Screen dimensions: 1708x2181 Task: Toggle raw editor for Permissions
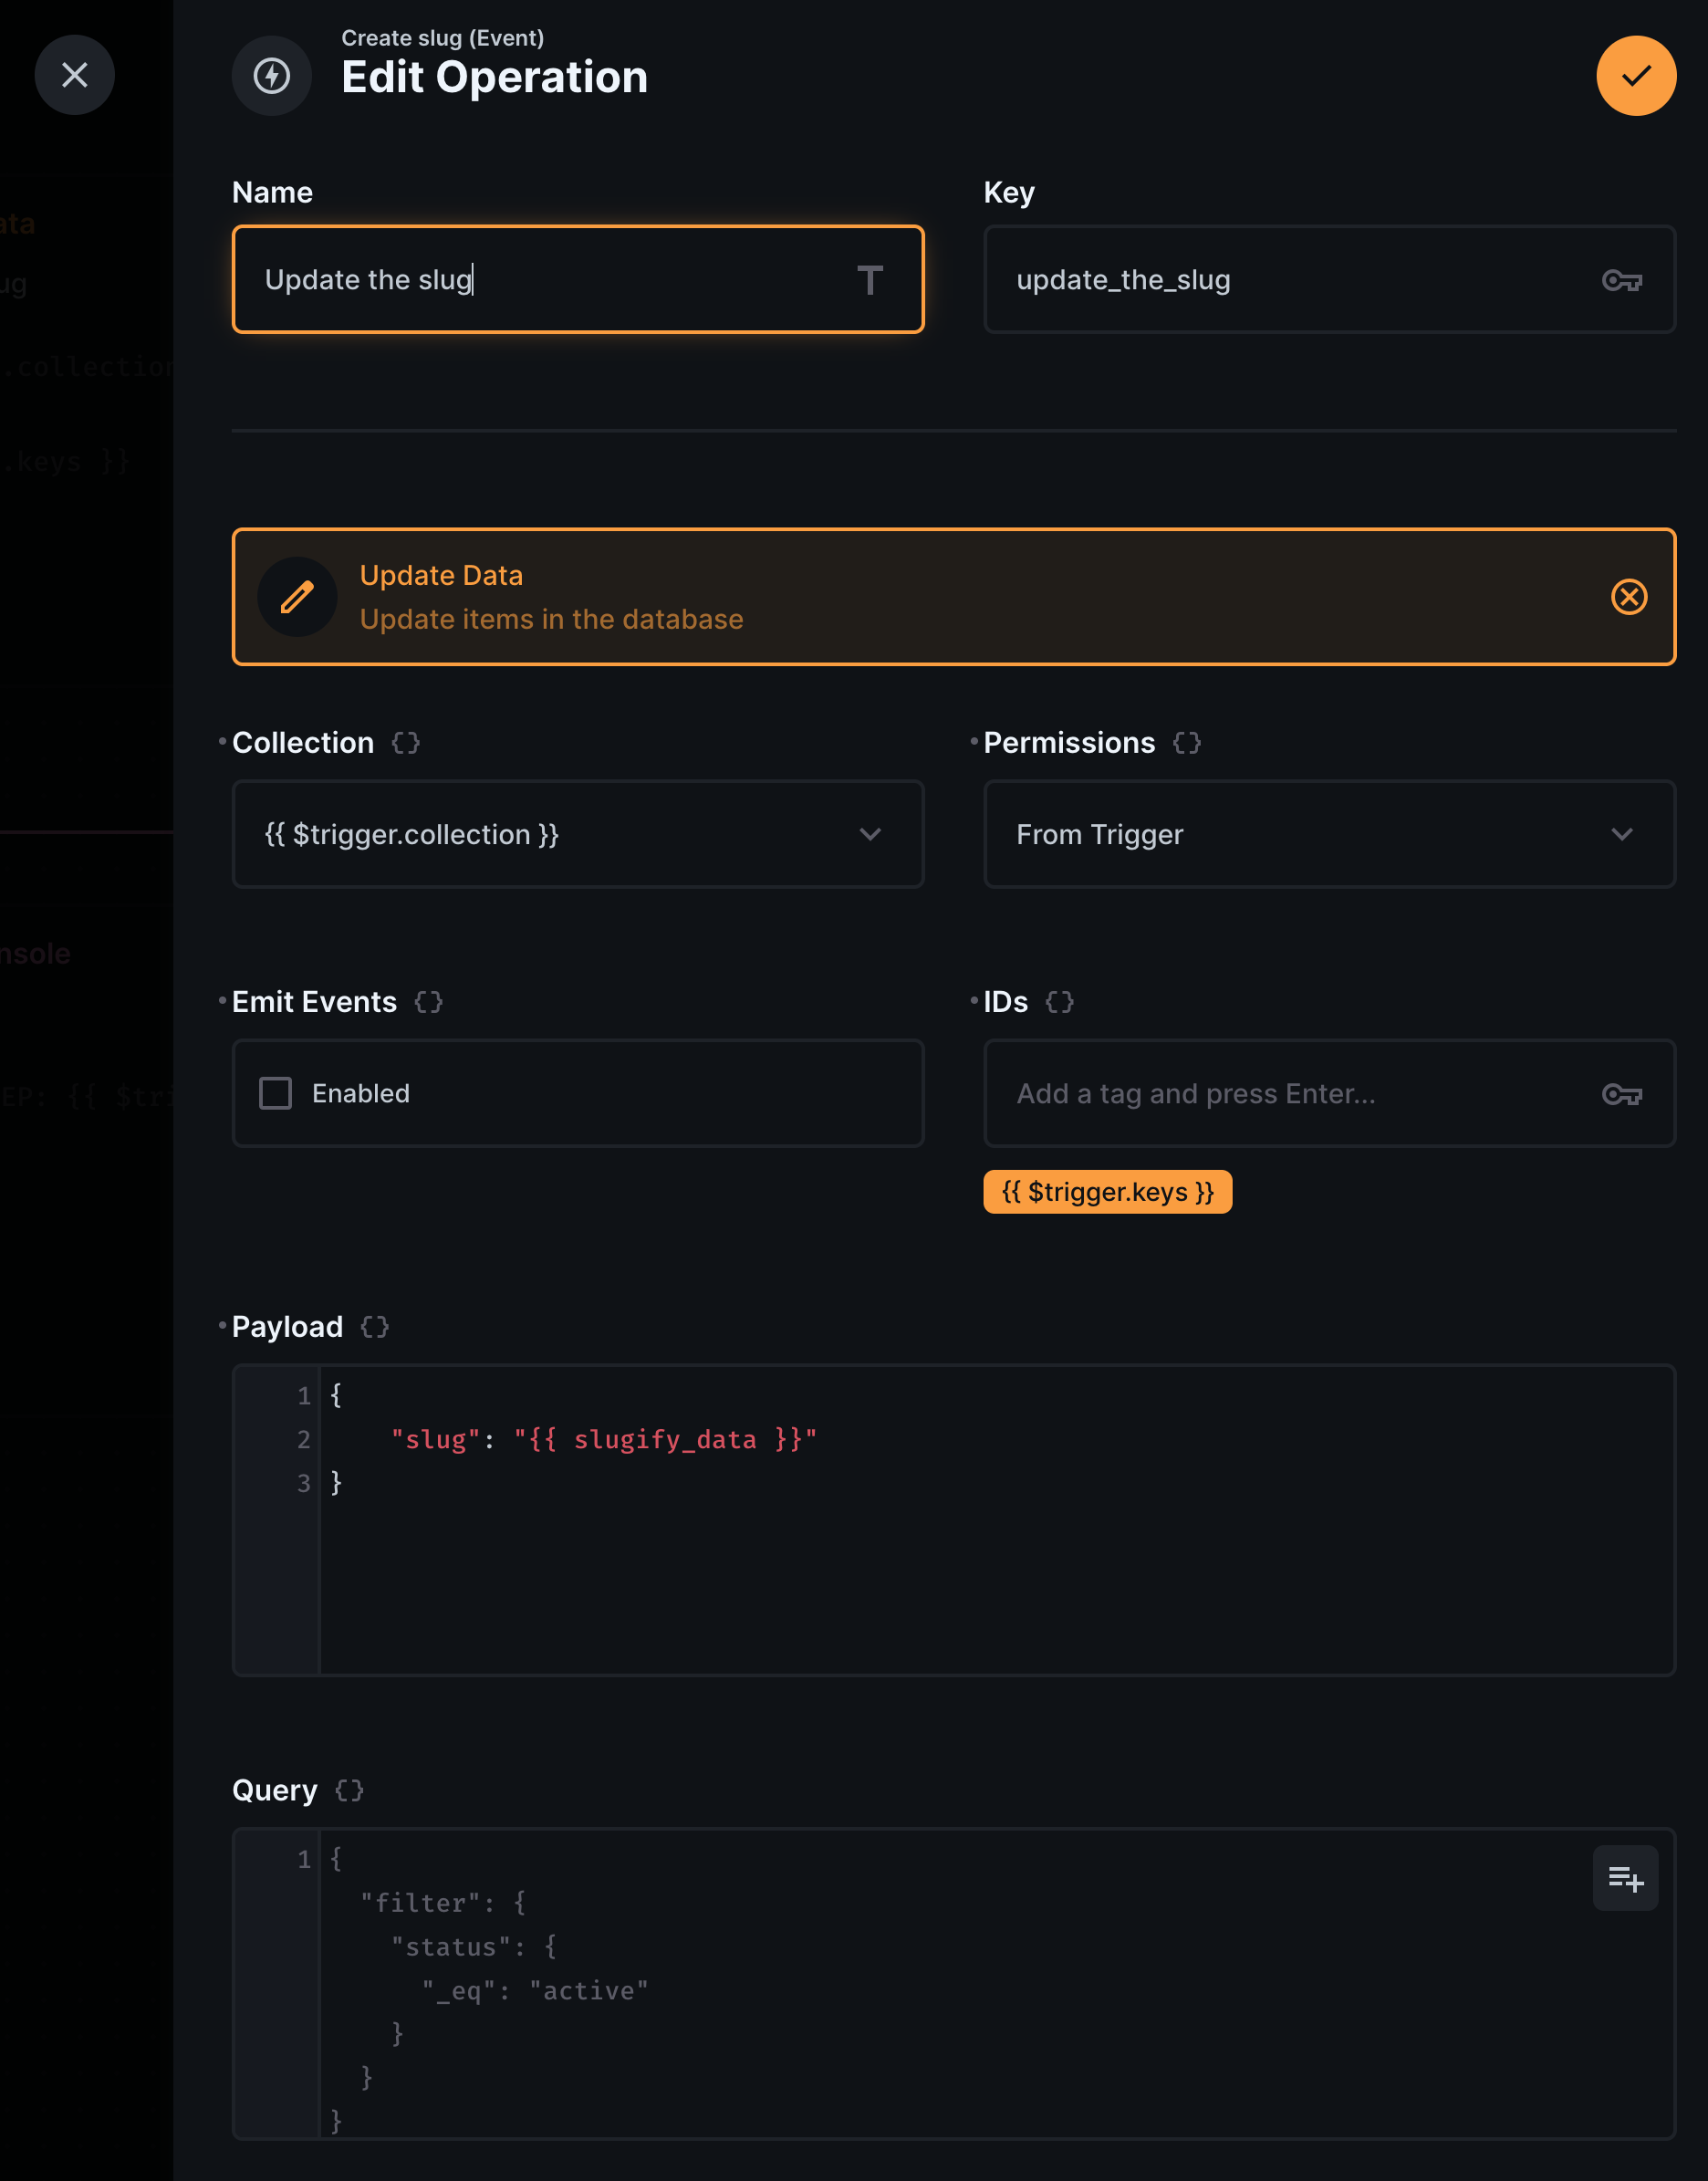[1187, 743]
